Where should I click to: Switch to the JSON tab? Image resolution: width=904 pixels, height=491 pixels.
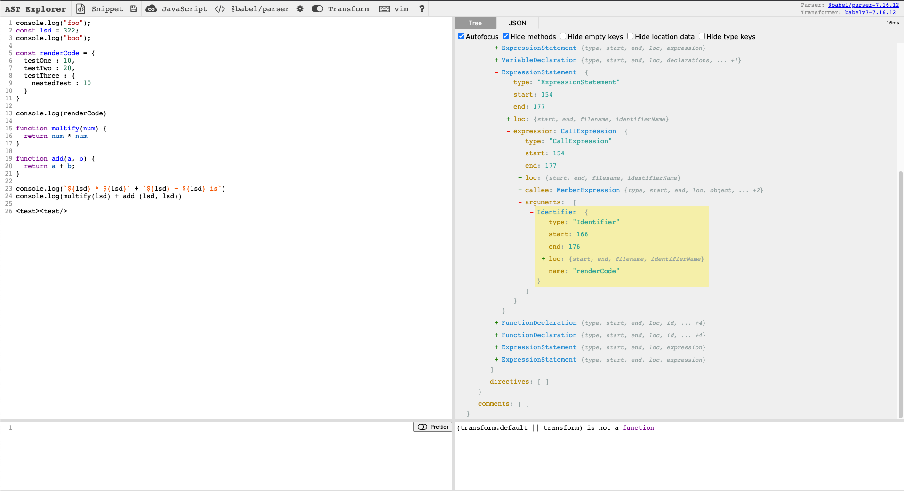click(x=517, y=23)
